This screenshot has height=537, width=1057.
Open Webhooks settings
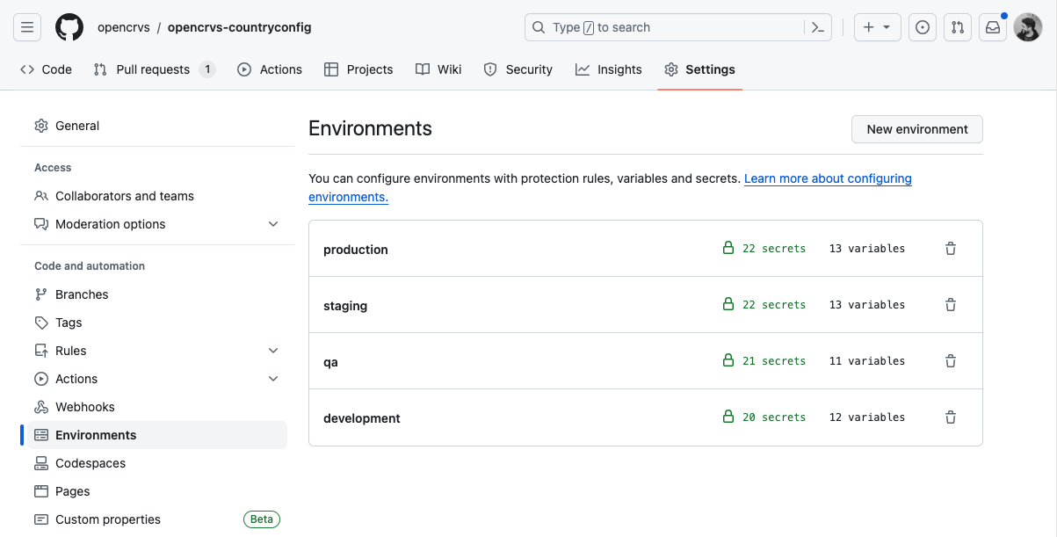(x=157, y=407)
